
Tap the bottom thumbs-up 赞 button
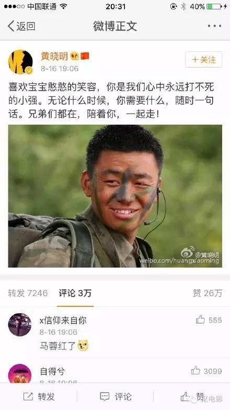pyautogui.click(x=192, y=397)
